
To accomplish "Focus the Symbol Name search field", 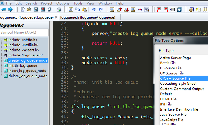I will click(24, 32).
